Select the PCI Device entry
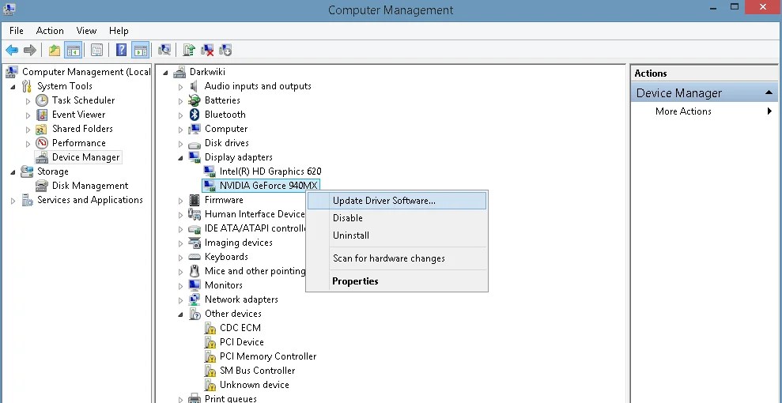Viewport: 782px width, 403px height. point(241,342)
